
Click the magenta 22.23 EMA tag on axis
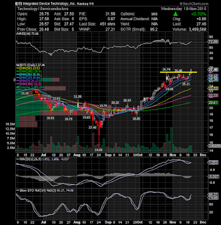coord(213,96)
